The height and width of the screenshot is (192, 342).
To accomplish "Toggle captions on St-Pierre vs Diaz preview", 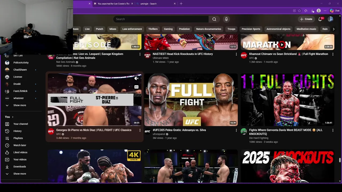I will click(x=136, y=87).
